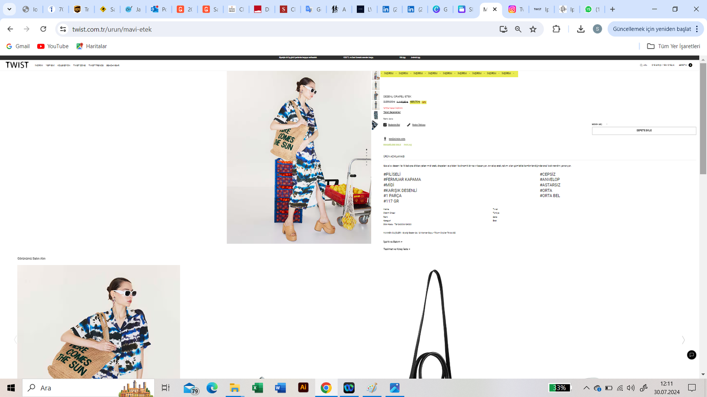
Task: Click the TWIST logo
Action: tap(17, 65)
